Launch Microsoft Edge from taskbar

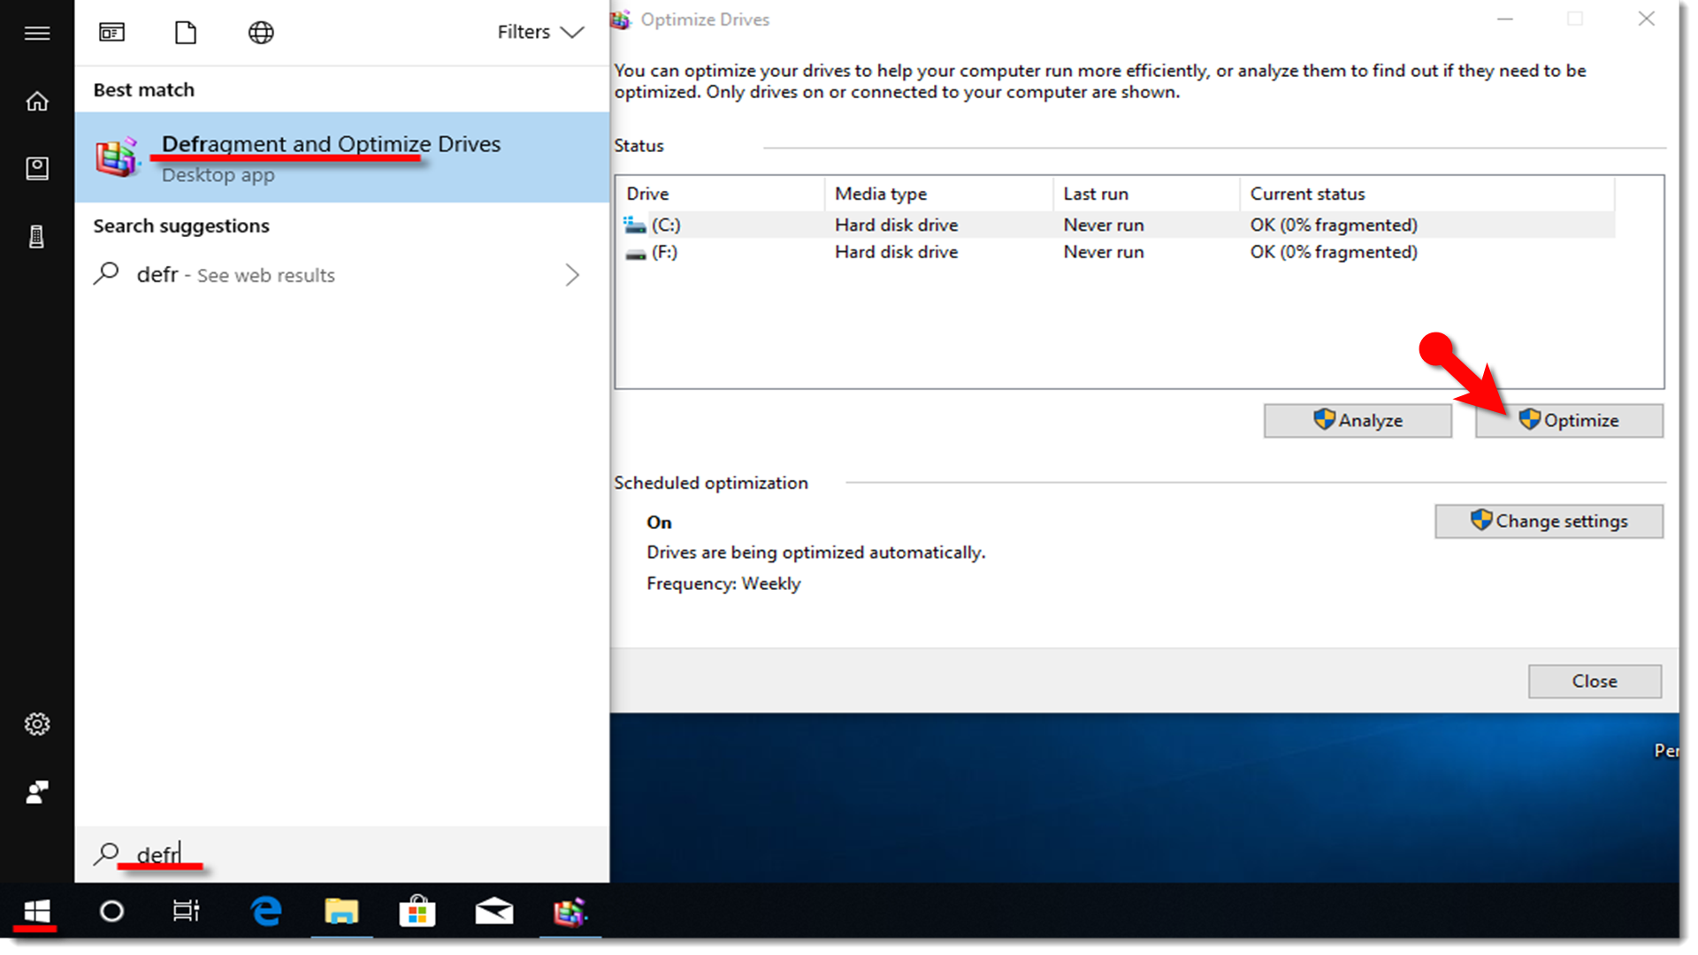pos(266,911)
